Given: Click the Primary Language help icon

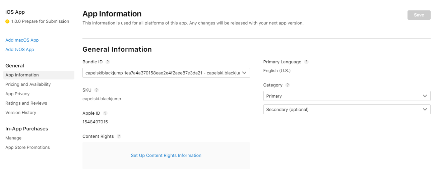Looking at the screenshot, I should point(306,62).
